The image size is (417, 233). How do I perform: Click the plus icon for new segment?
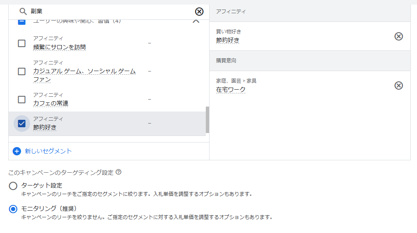tap(16, 151)
